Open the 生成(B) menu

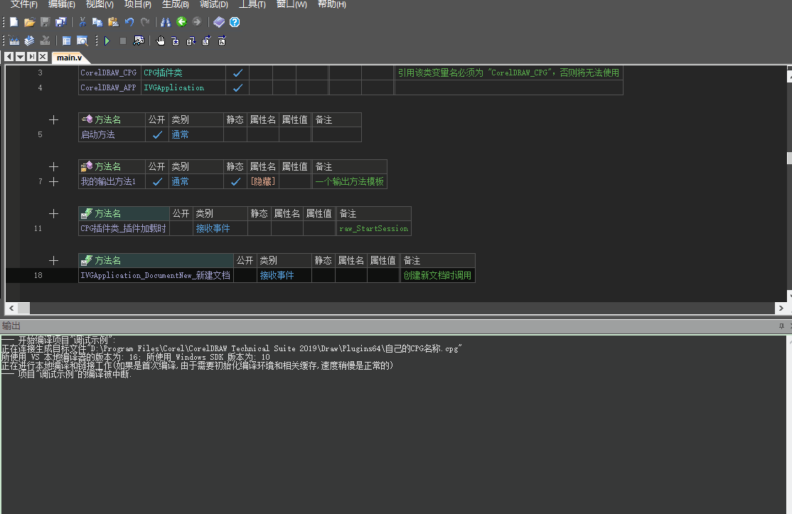175,4
